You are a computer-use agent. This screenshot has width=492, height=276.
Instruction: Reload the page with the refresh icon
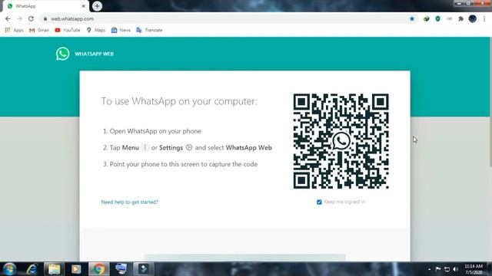point(31,18)
